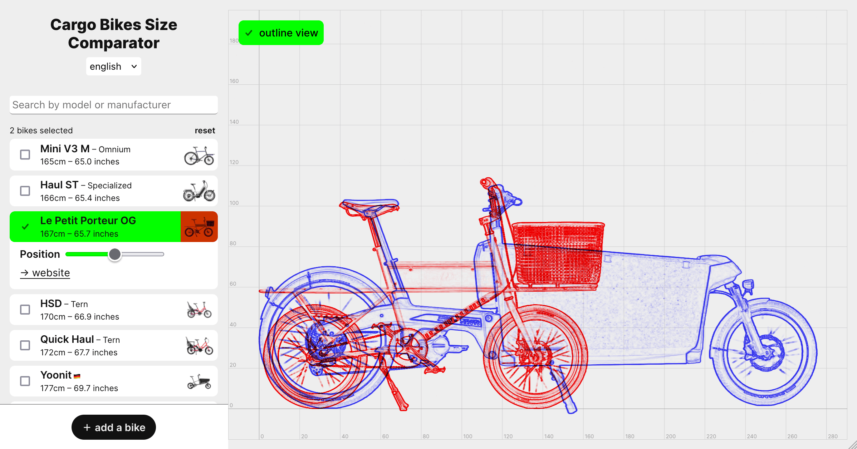Viewport: 857px width, 449px height.
Task: Uncheck the Le Petit Porteur OG checkmark
Action: [25, 227]
